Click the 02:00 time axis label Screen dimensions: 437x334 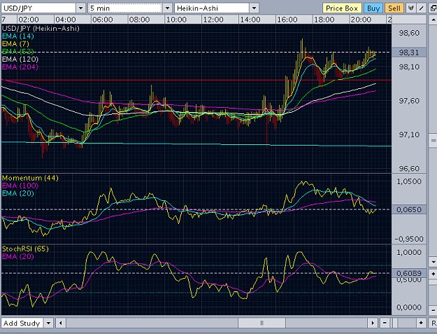[x=29, y=20]
